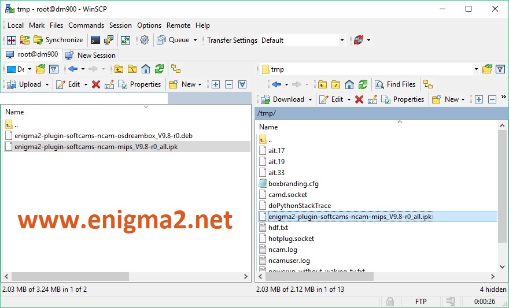Click the local Unselect Files minus icon

[x=229, y=84]
